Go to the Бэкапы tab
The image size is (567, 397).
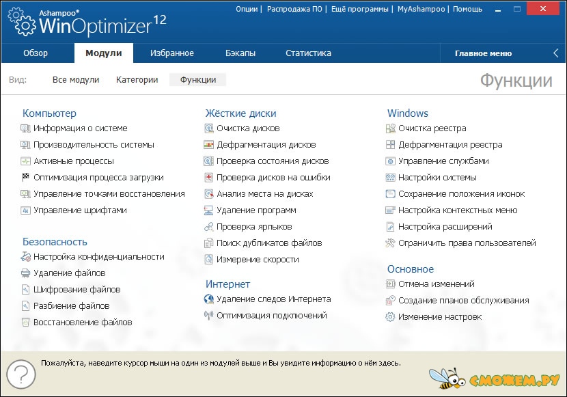(x=240, y=53)
